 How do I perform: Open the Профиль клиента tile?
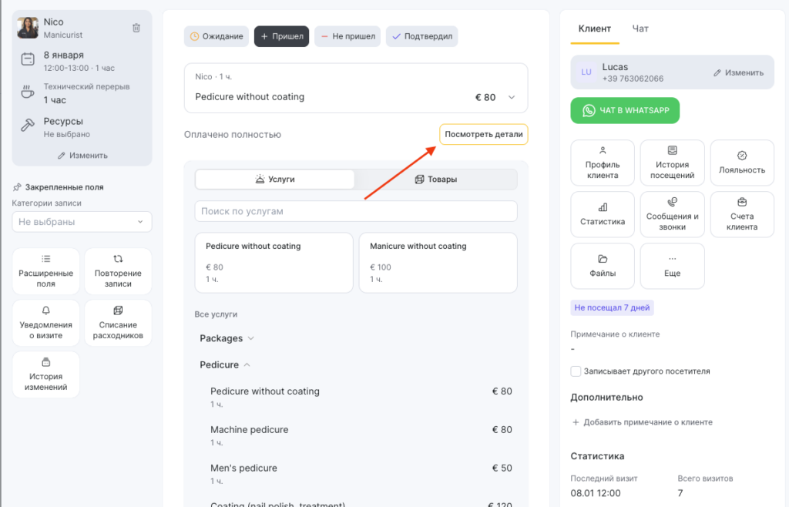click(603, 163)
